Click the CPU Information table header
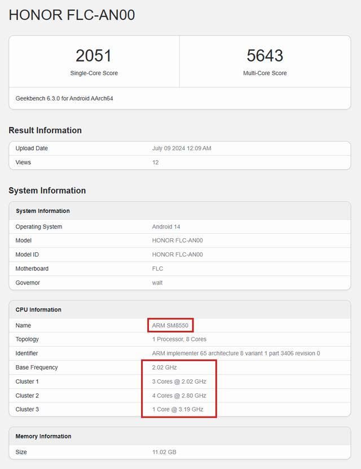The image size is (361, 469). [38, 310]
